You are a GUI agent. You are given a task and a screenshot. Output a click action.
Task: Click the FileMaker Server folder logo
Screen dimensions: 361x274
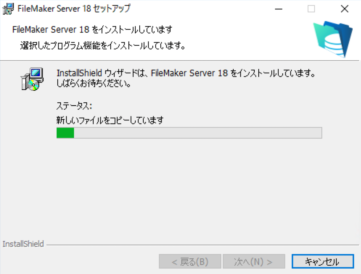[333, 39]
